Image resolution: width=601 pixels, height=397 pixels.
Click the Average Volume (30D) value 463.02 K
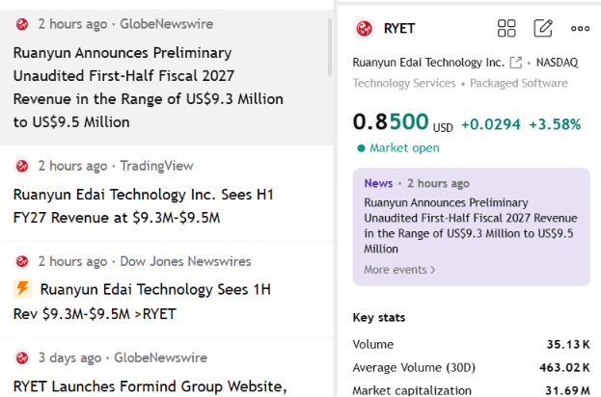[564, 368]
